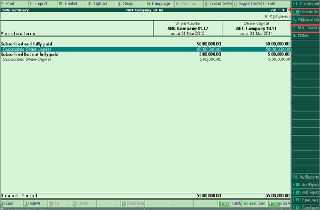The image size is (320, 210).
Task: Open Additional Info from side panel
Action: coord(305,20)
